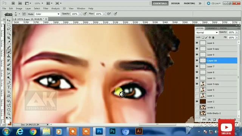The image size is (242, 136).
Task: Open brush Opacity slider arrow
Action: click(80, 14)
